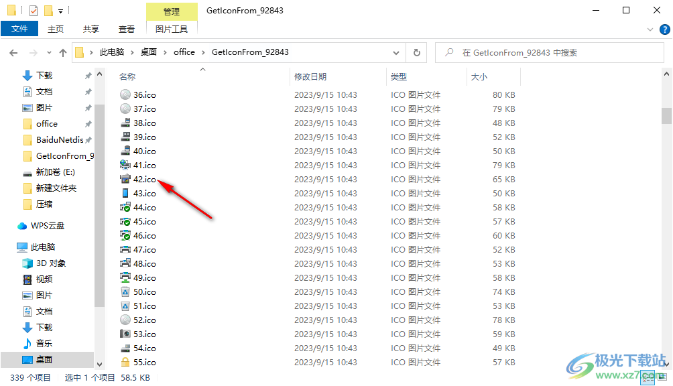Click the up-to-parent-folder arrow
Viewport: 673px width, 386px height.
(63, 52)
